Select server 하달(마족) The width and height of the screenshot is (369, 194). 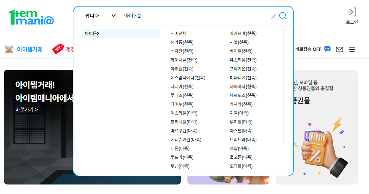click(x=239, y=148)
